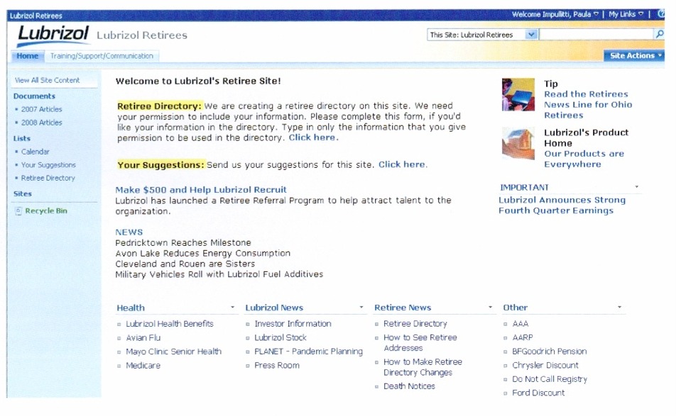Open View All Site Content
676x416 pixels.
tap(48, 80)
